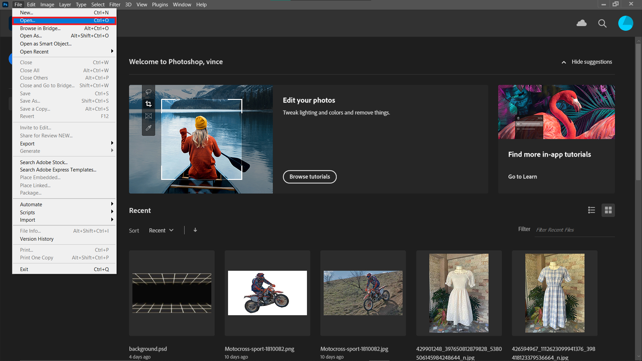The image size is (642, 361).
Task: Open the background.psd thumbnail
Action: click(x=172, y=293)
